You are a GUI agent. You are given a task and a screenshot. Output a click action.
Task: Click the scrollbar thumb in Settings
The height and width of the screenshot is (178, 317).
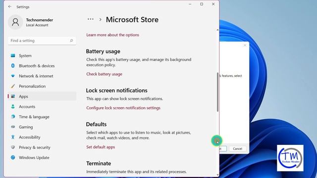tap(217, 92)
